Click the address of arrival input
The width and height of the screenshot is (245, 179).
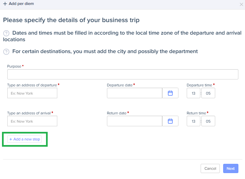click(32, 121)
